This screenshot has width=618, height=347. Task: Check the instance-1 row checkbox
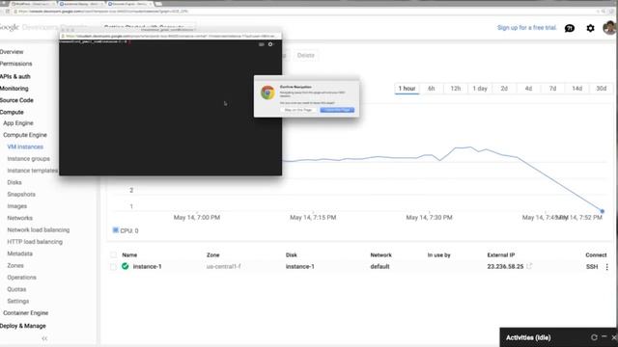click(114, 267)
